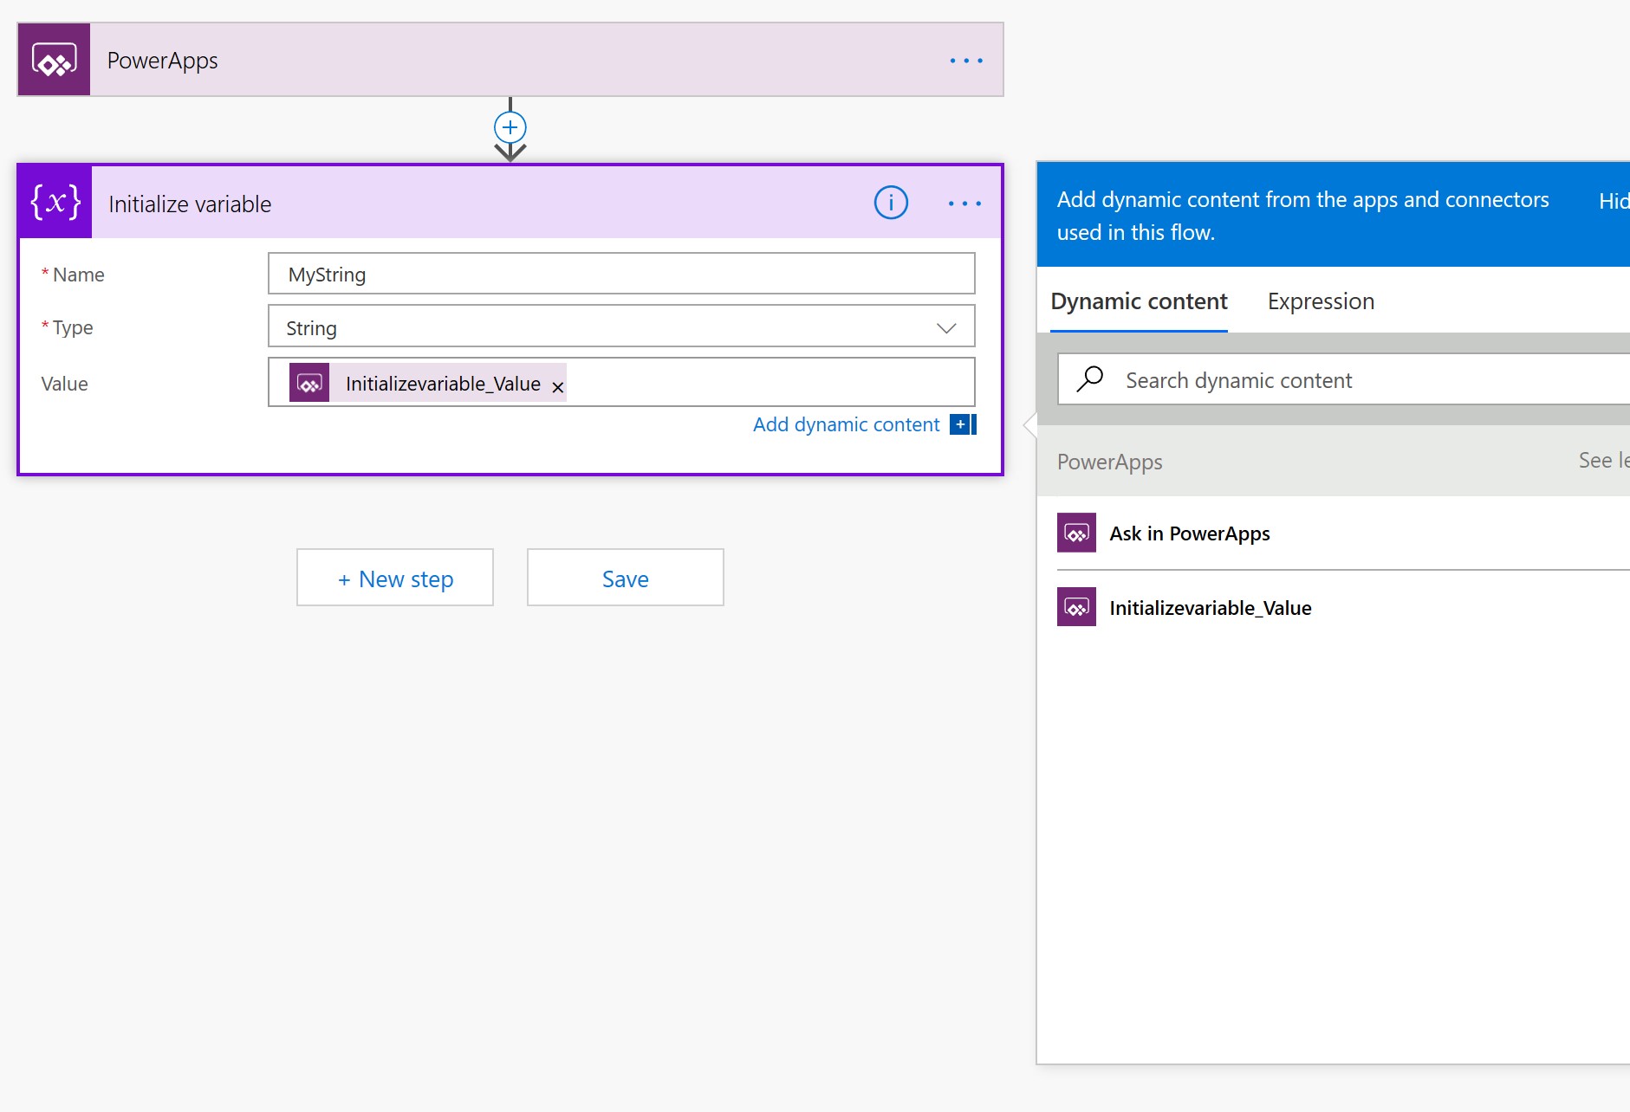Click the Ask in PowerApps icon
1630x1112 pixels.
(x=1076, y=533)
